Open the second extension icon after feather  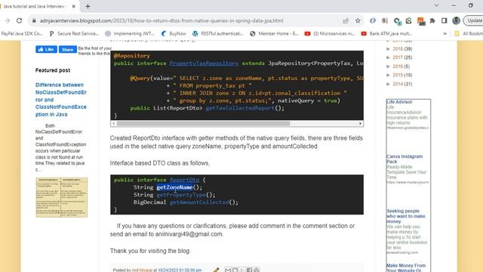(385, 20)
